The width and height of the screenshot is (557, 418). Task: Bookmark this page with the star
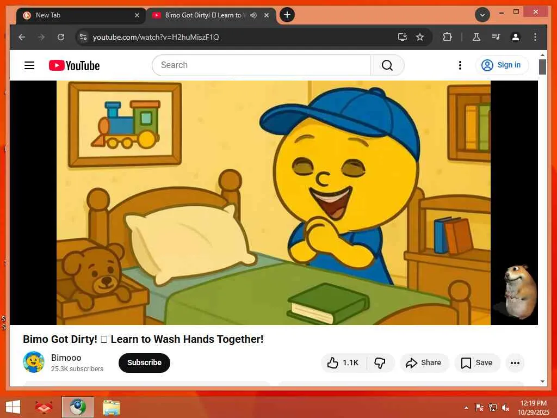click(x=420, y=37)
